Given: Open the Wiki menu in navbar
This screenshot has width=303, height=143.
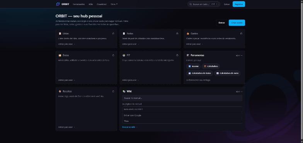Looking at the screenshot, I should coord(90,4).
